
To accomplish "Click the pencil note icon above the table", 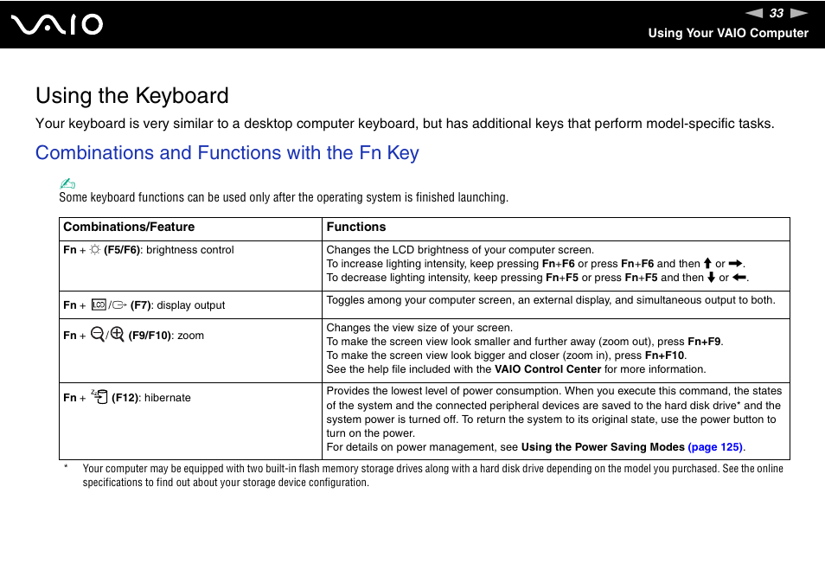I will [67, 183].
